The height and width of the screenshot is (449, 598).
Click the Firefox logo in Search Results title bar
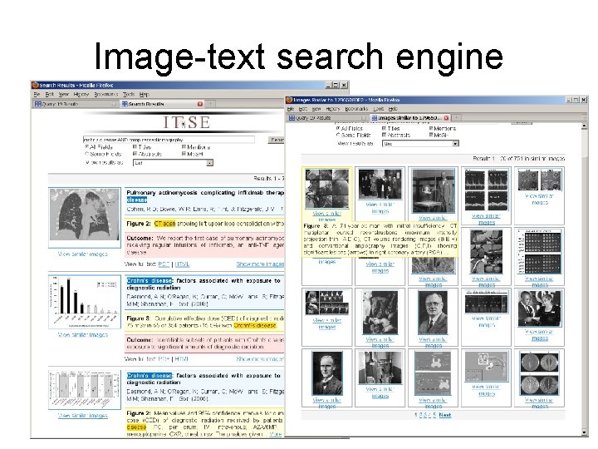pos(35,85)
